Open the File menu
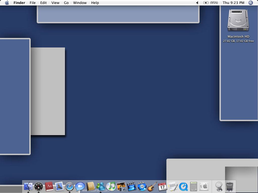Viewport: 258px width, 193px height. point(33,3)
